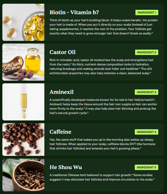Click the Aminexil description paragraph

[103, 106]
